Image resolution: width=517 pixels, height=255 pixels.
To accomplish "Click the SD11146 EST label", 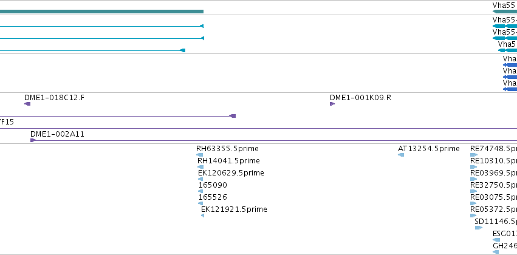I will [496, 222].
